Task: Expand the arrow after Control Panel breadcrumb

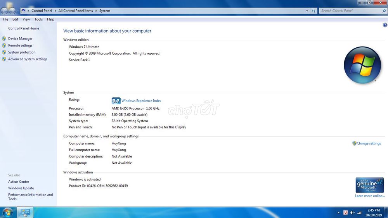Action: (55, 11)
